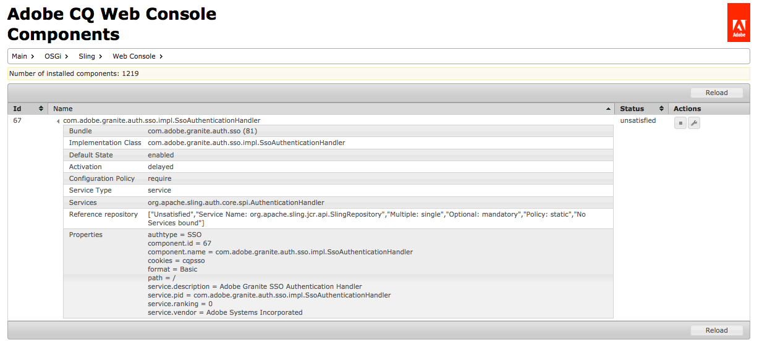Open the Sling menu
762x350 pixels.
point(90,56)
